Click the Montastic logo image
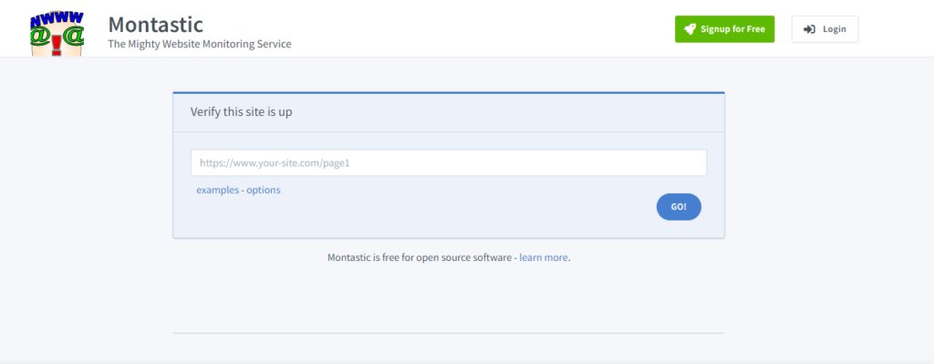The width and height of the screenshot is (934, 364). pyautogui.click(x=57, y=34)
